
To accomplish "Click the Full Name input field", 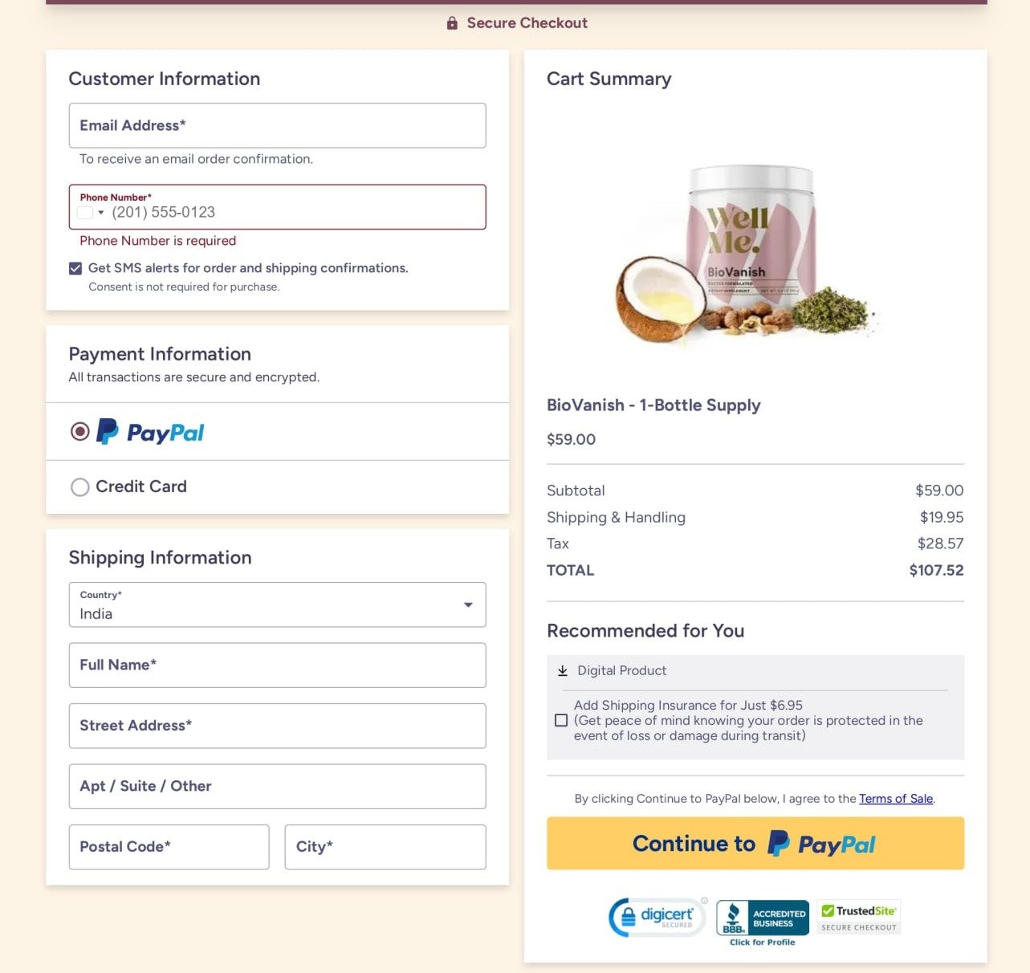I will 277,665.
